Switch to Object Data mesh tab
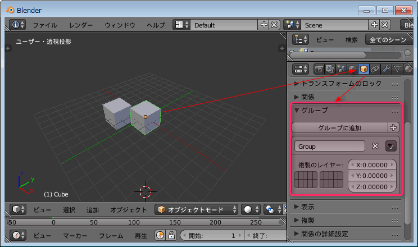 tap(397, 69)
